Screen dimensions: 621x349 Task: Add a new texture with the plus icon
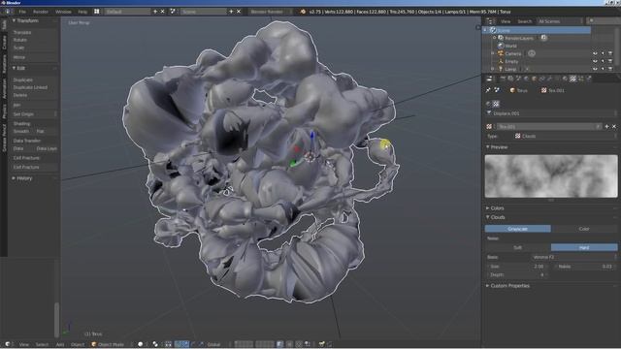pos(606,127)
